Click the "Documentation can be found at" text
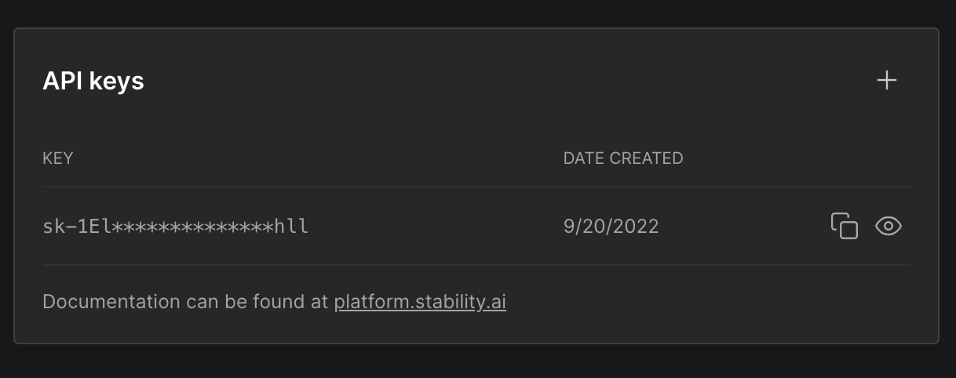This screenshot has height=378, width=956. click(185, 302)
